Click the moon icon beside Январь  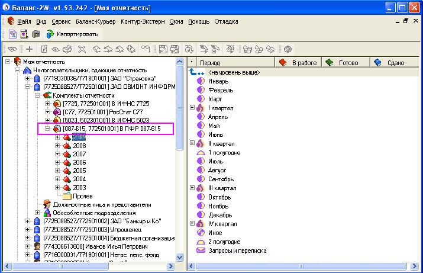201,81
